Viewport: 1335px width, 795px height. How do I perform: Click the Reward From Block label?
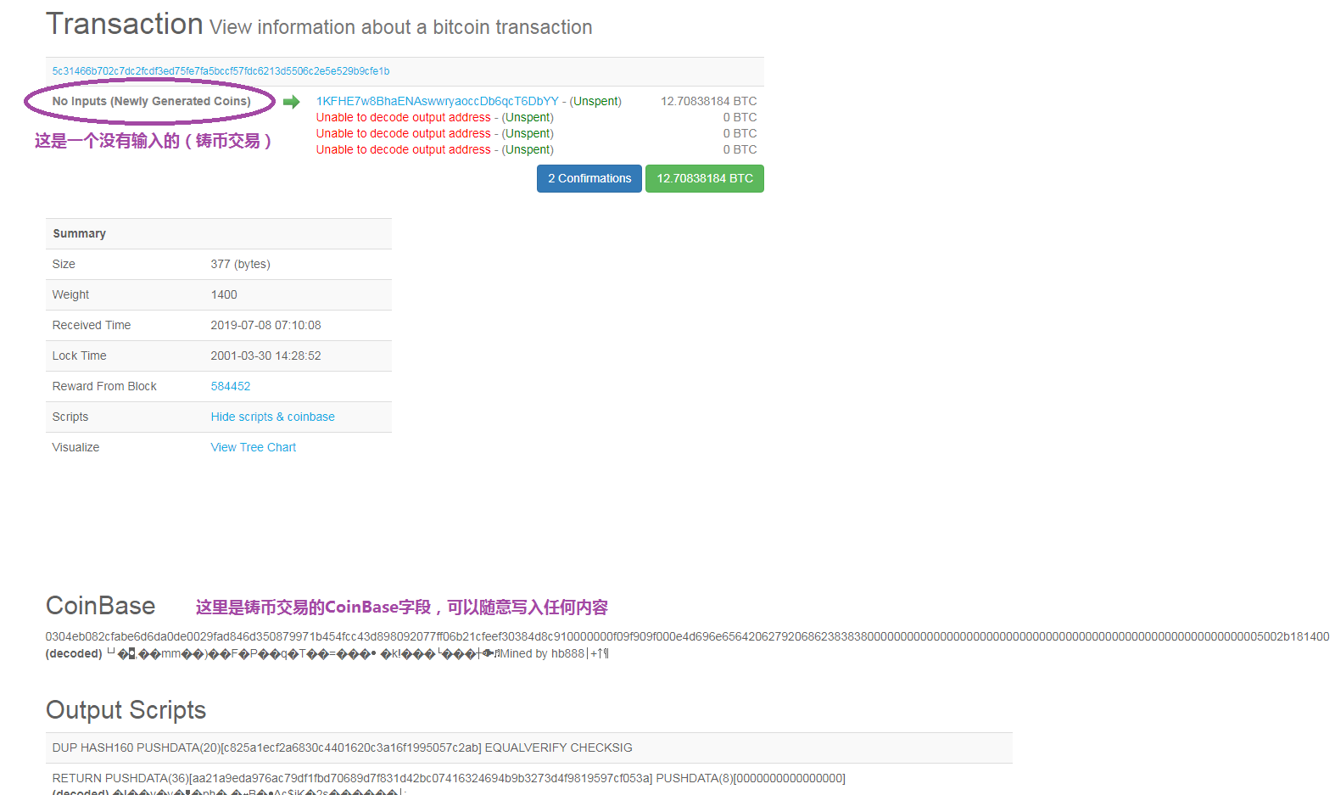104,386
